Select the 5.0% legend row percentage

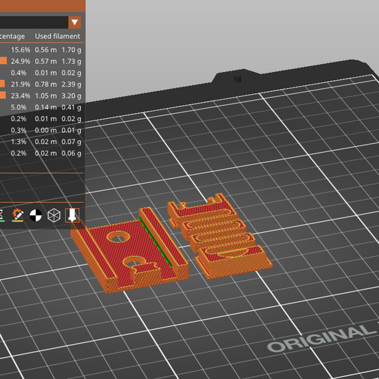click(x=18, y=107)
